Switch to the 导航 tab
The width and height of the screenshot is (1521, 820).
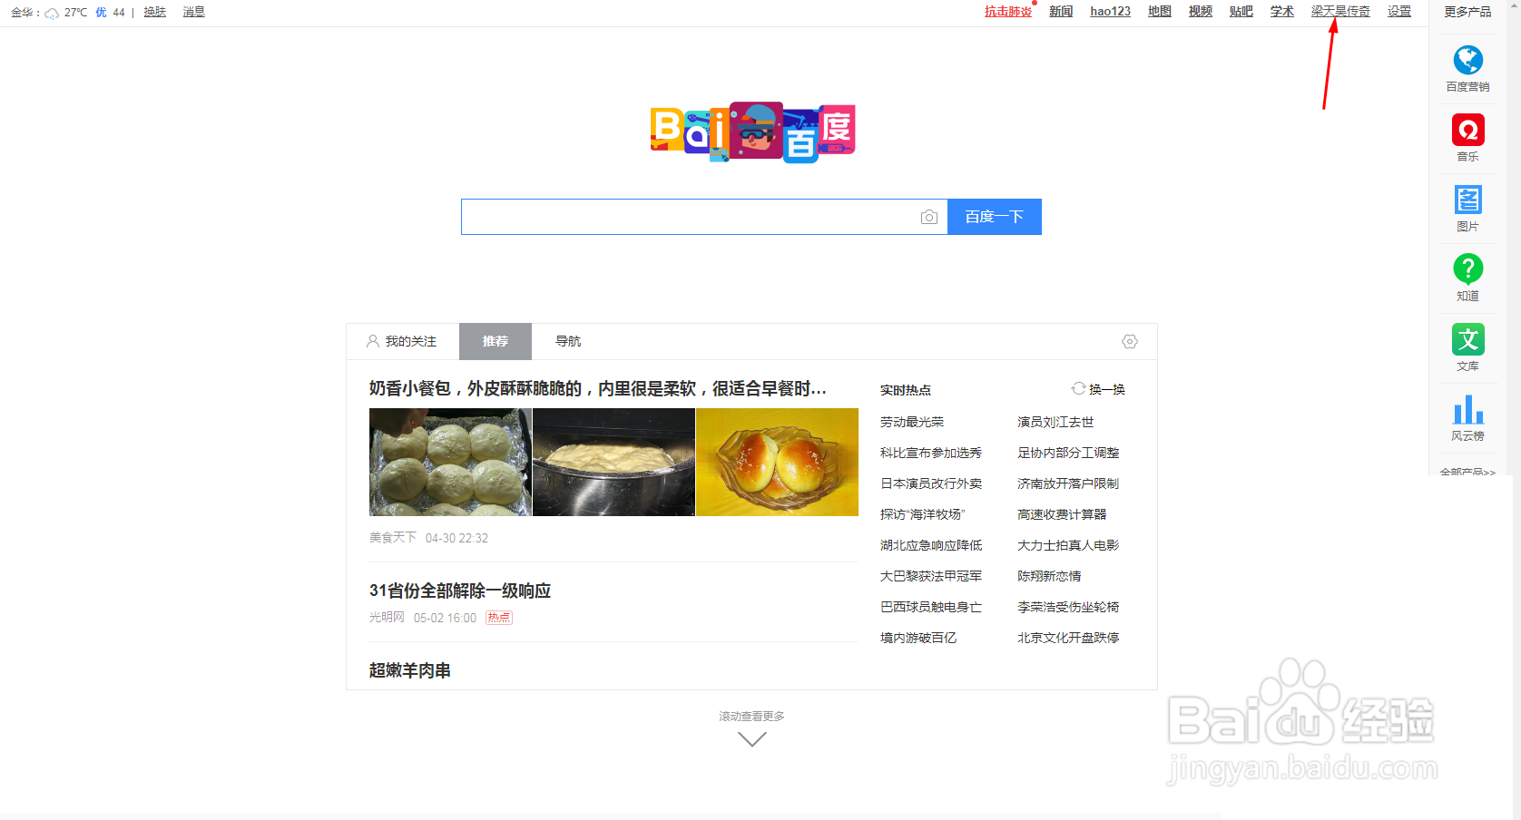tap(567, 341)
